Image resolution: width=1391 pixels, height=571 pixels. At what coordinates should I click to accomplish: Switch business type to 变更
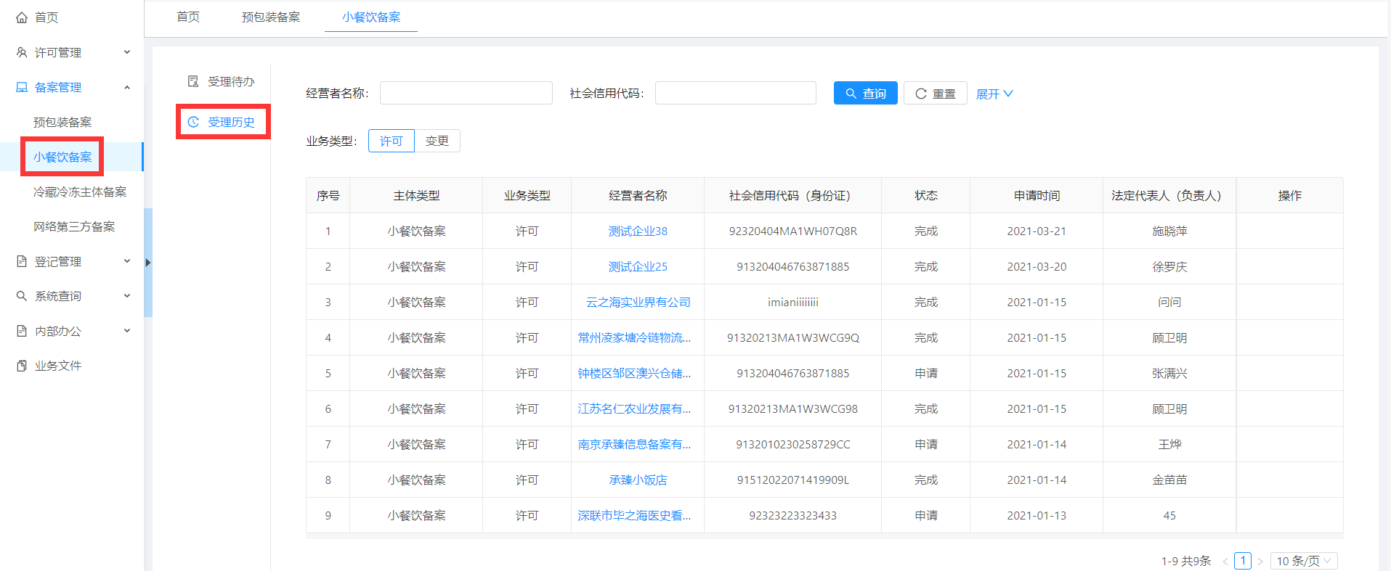coord(437,141)
